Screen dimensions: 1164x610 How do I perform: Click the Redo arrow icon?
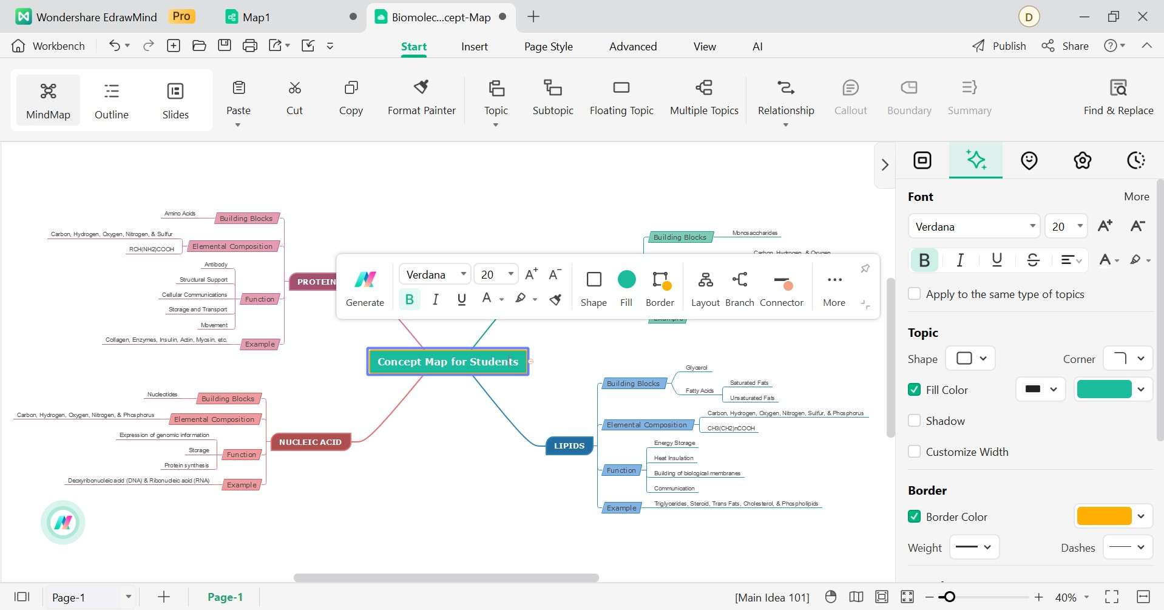pyautogui.click(x=148, y=46)
